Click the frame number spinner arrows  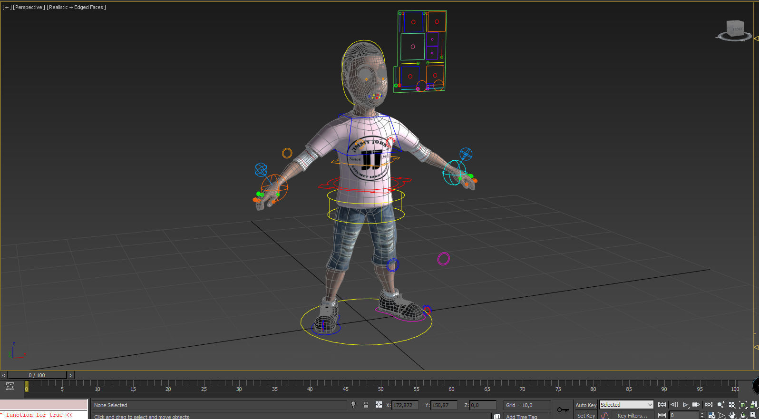pos(702,415)
